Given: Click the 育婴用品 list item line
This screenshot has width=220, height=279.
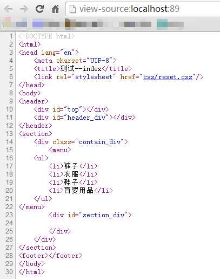Looking at the screenshot, I should tap(81, 190).
